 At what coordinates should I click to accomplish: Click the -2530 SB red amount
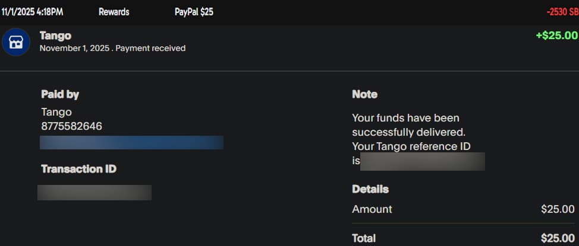(x=562, y=12)
